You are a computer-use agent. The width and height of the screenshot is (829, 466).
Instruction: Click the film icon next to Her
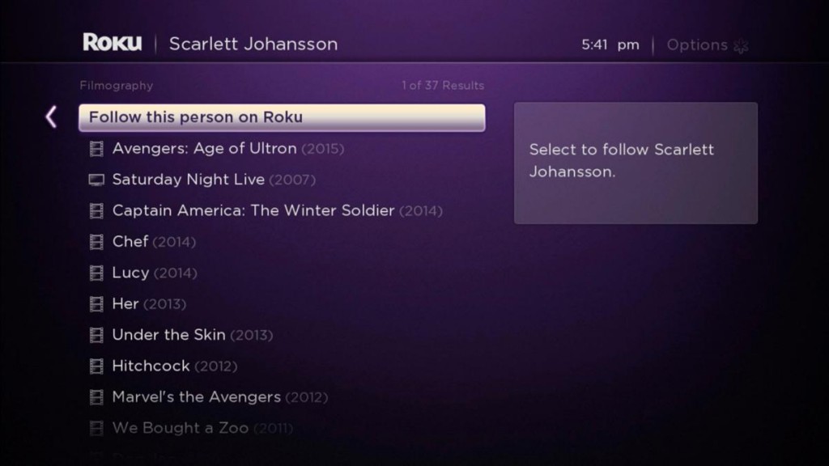97,304
